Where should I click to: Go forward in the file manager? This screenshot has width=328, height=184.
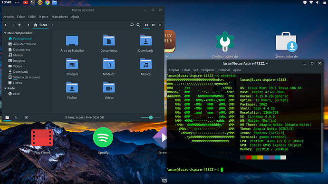[12, 25]
